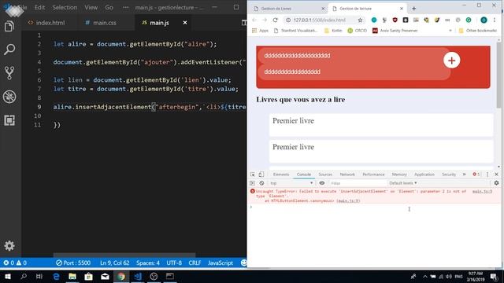
Task: Switch to the DevTools Elements tab
Action: [x=281, y=175]
